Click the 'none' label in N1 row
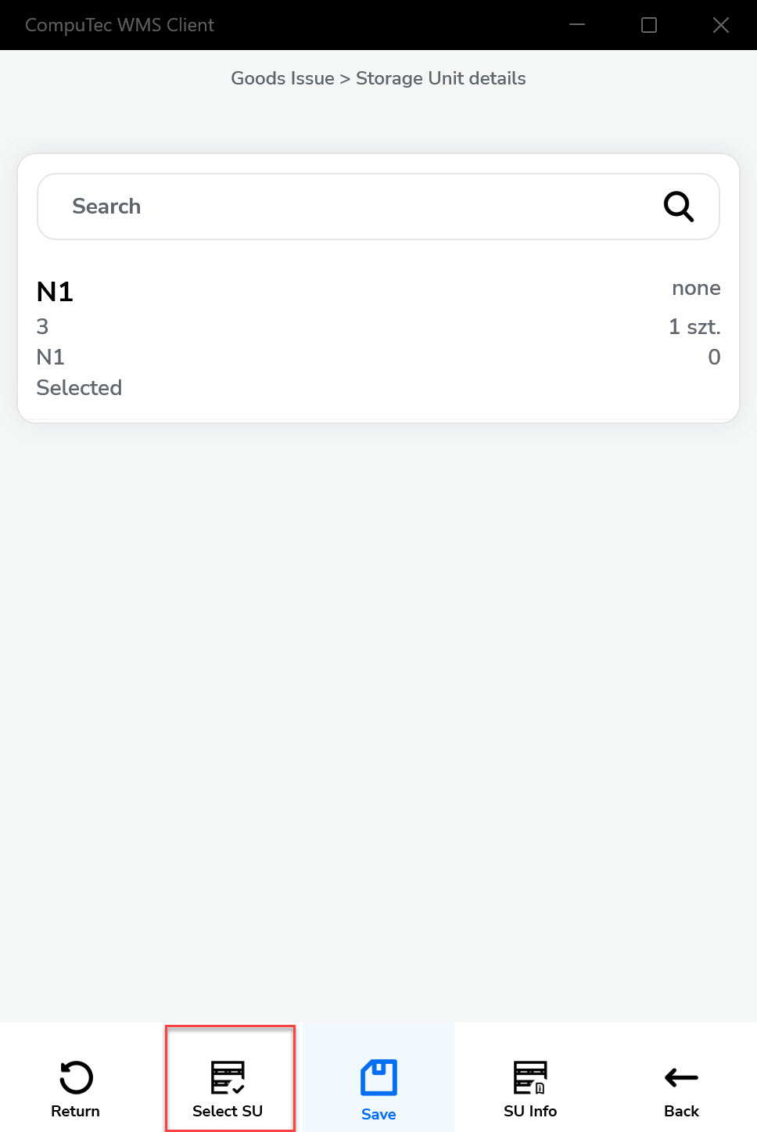The image size is (757, 1132). pos(696,288)
